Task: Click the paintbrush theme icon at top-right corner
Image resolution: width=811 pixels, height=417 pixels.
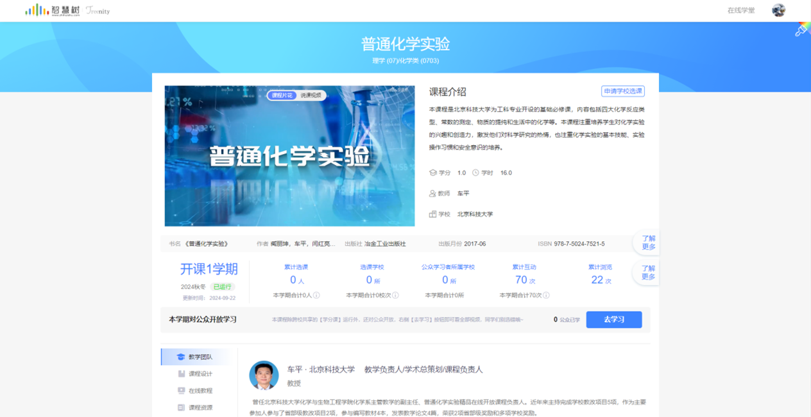Action: (x=801, y=30)
